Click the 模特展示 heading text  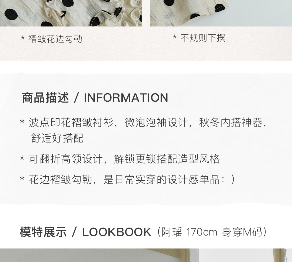[43, 232]
